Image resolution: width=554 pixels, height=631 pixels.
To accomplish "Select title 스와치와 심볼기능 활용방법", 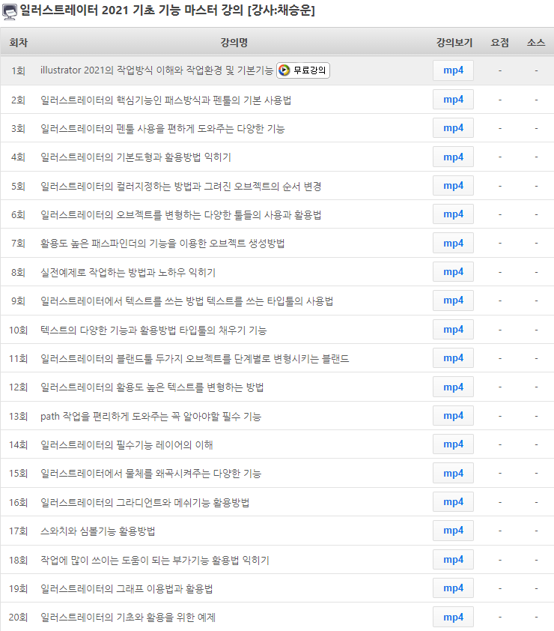I will tap(97, 531).
